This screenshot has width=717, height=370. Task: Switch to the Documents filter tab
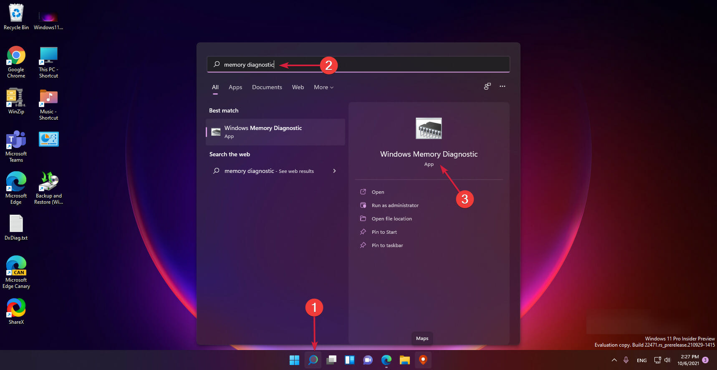point(267,87)
